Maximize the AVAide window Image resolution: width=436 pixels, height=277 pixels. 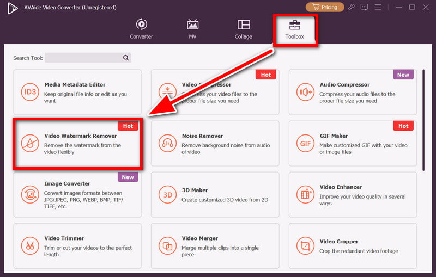click(412, 7)
